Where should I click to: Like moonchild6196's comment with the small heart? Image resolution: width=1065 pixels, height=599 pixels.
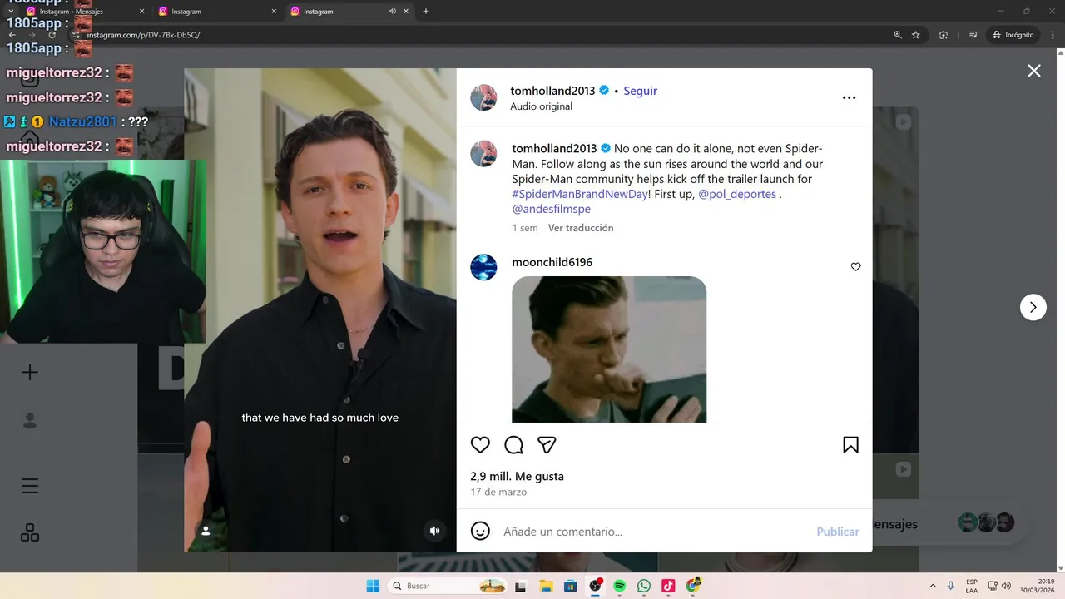(855, 267)
